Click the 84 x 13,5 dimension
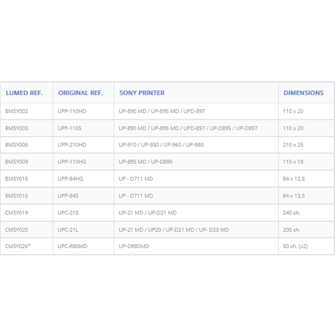The width and height of the screenshot is (336, 336). 293,195
